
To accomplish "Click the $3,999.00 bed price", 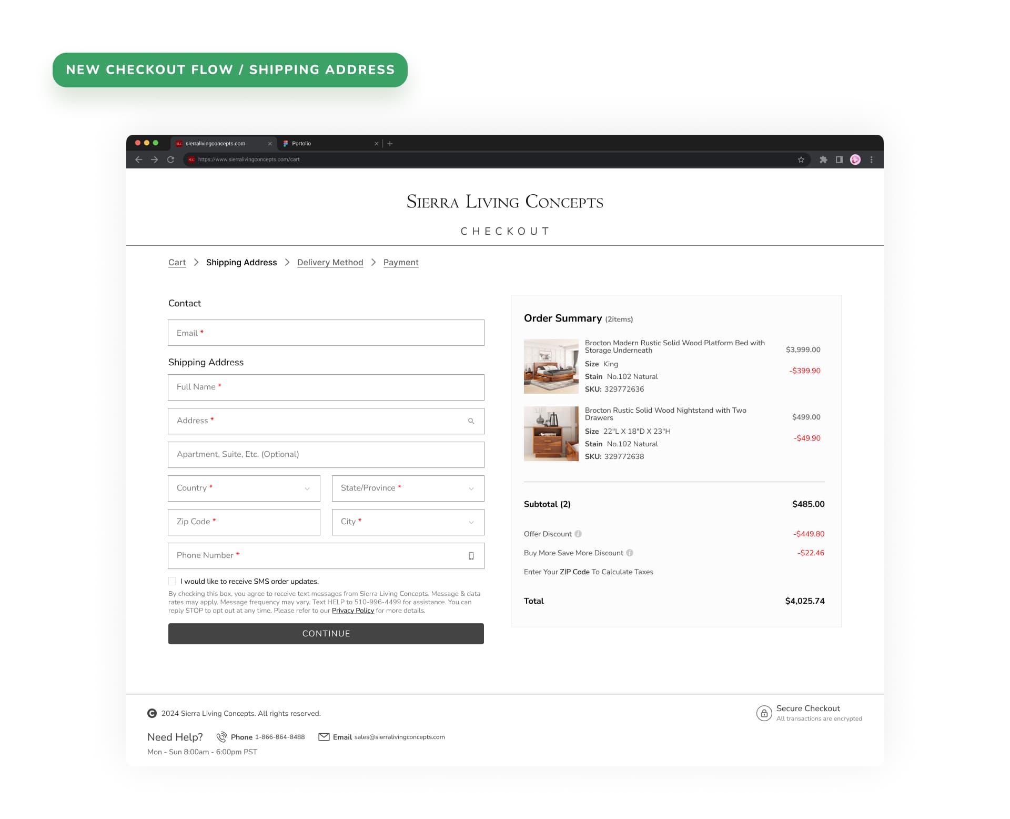I will pos(803,349).
